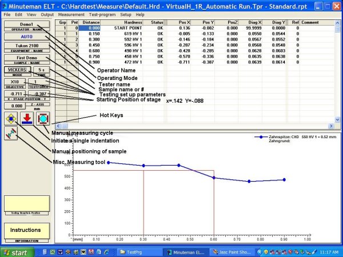Viewport: 343px width, 257px height.
Task: Click the 11:17 AM taskbar clock
Action: pos(329,252)
